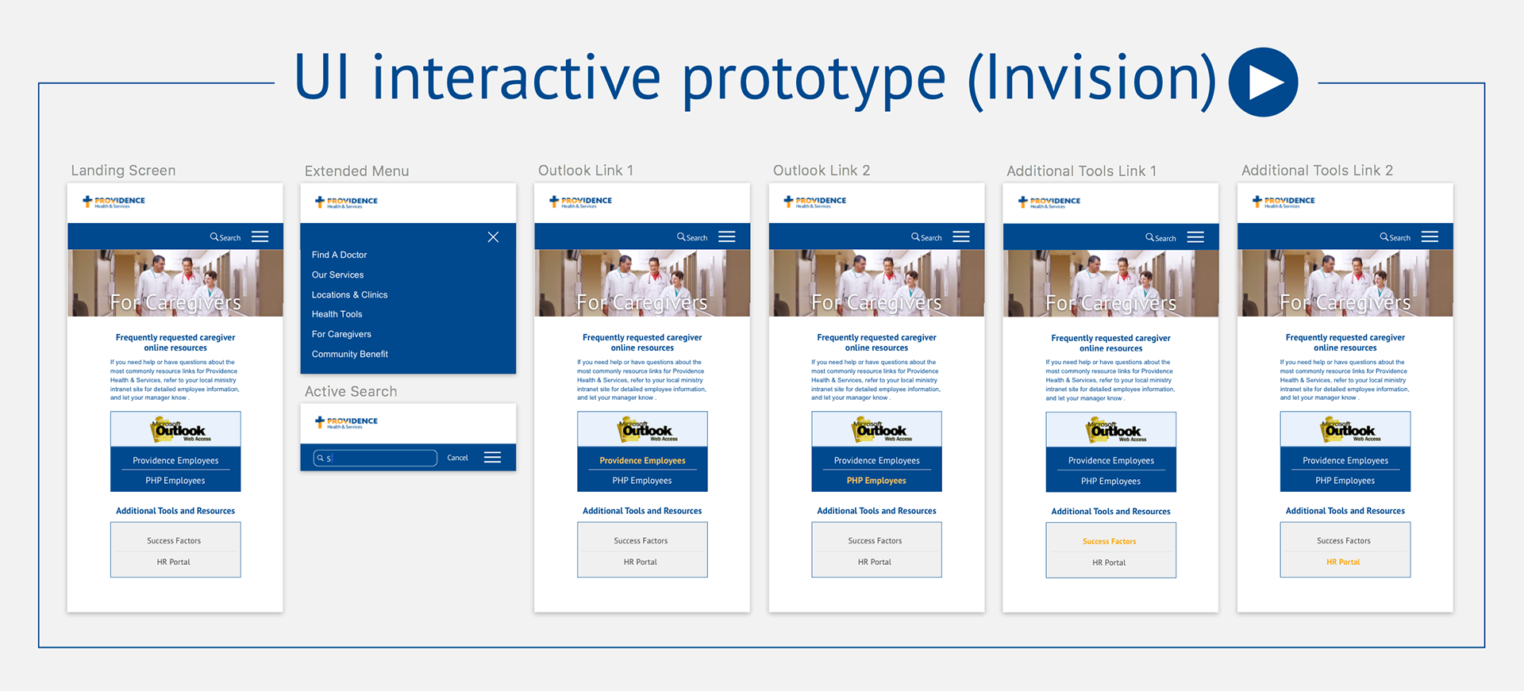Close the Extended Menu with X icon
Screen dimensions: 1524x691
pos(493,237)
